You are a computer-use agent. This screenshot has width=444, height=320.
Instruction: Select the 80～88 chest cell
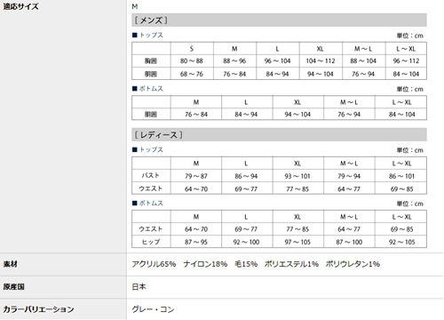192,61
